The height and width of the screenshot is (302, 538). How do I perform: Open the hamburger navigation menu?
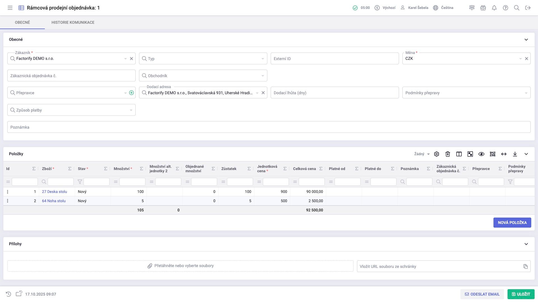[x=10, y=8]
